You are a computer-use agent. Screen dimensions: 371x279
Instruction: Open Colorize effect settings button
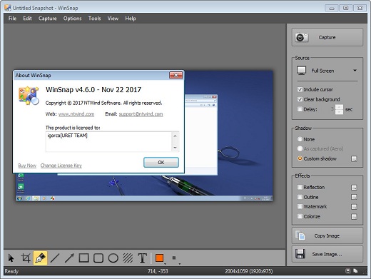click(x=354, y=216)
